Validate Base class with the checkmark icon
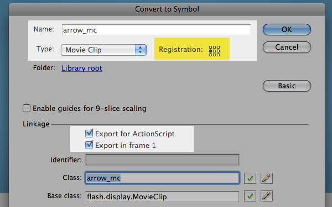This screenshot has height=207, width=332. pyautogui.click(x=250, y=196)
